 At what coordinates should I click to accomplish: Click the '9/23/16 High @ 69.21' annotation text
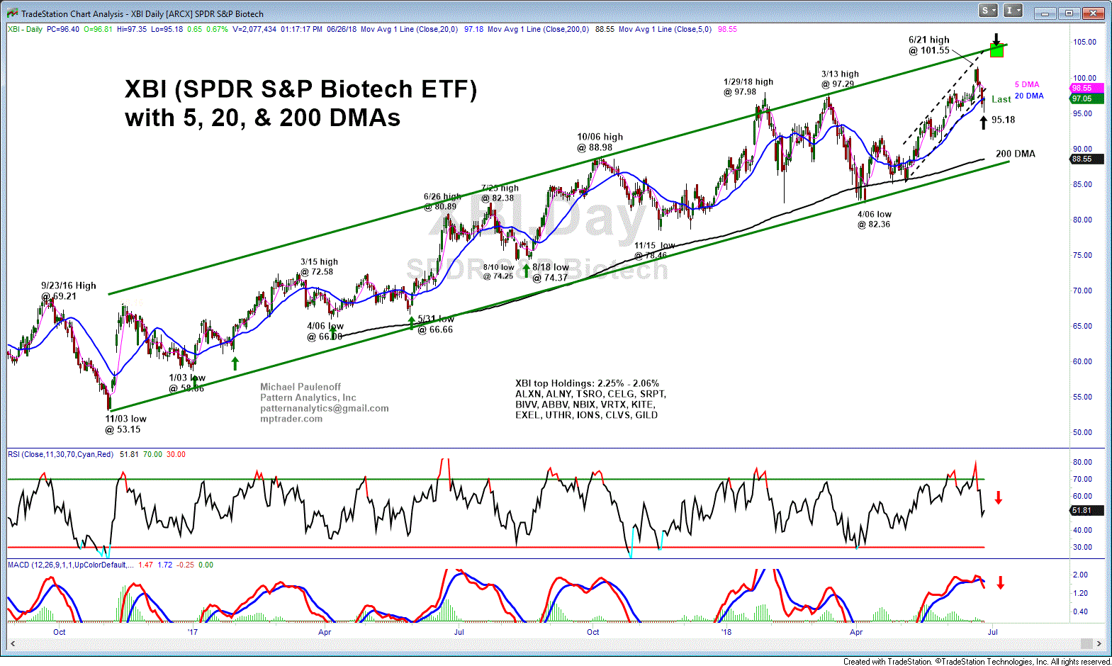pyautogui.click(x=68, y=290)
